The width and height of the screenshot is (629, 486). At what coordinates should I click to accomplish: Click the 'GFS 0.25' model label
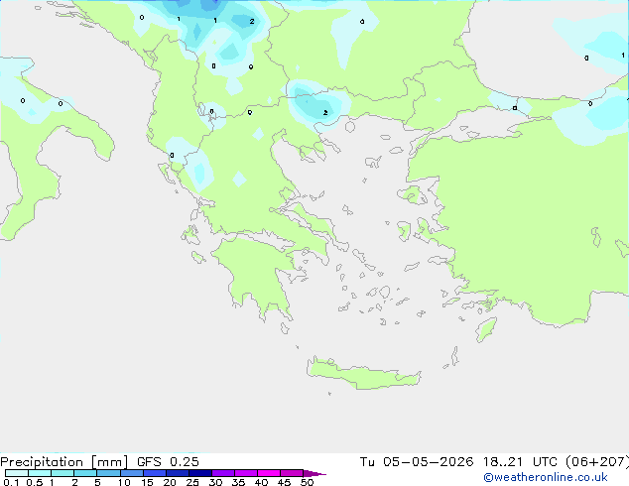(x=168, y=462)
